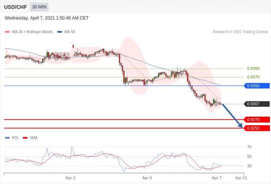Click the red 9MA legend swatch
This screenshot has width=271, height=184.
tap(25, 138)
